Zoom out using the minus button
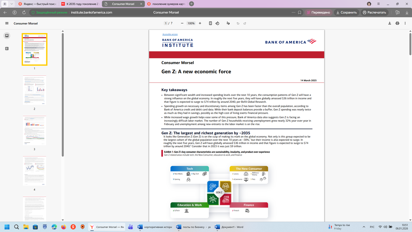The height and width of the screenshot is (232, 412). [x=182, y=23]
